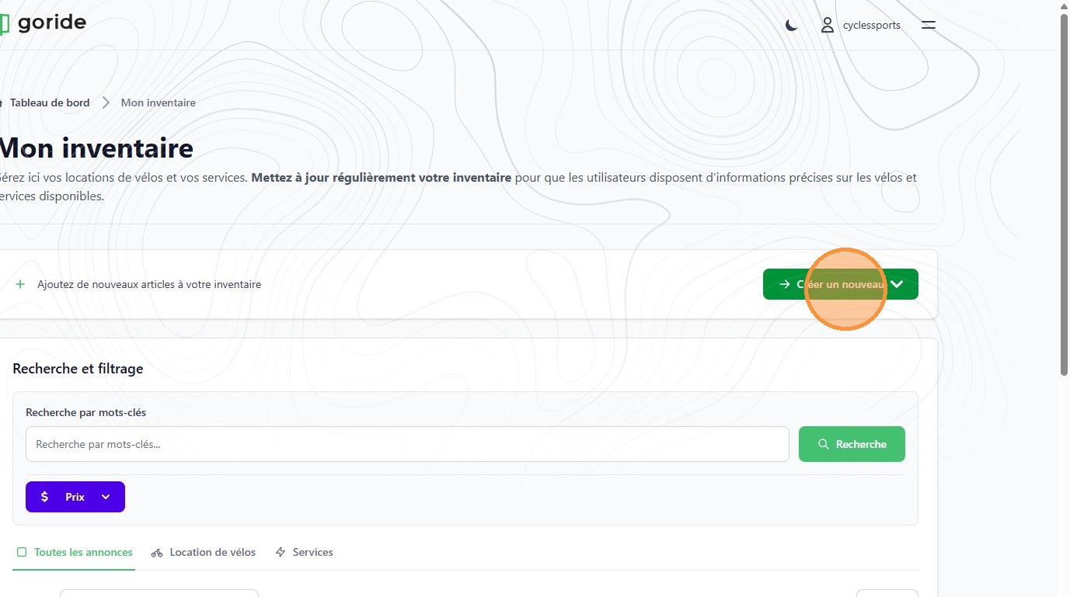Open the Prix filter dropdown chevron
1070x597 pixels.
[106, 497]
